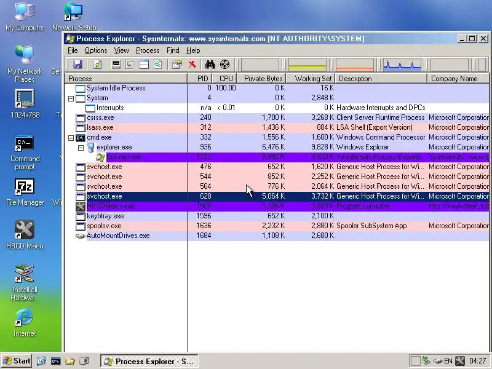The height and width of the screenshot is (369, 492).
Task: Sort by Working Set column header
Action: click(x=311, y=79)
